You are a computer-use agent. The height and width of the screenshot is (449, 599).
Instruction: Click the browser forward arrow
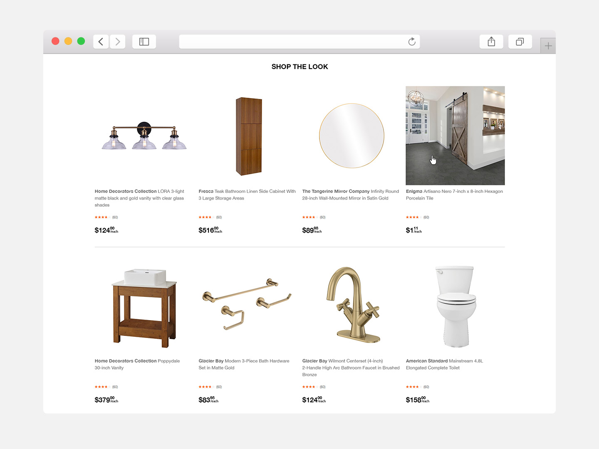tap(118, 42)
